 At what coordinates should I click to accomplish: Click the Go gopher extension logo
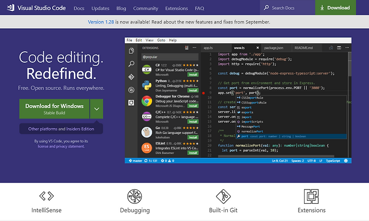click(147, 132)
